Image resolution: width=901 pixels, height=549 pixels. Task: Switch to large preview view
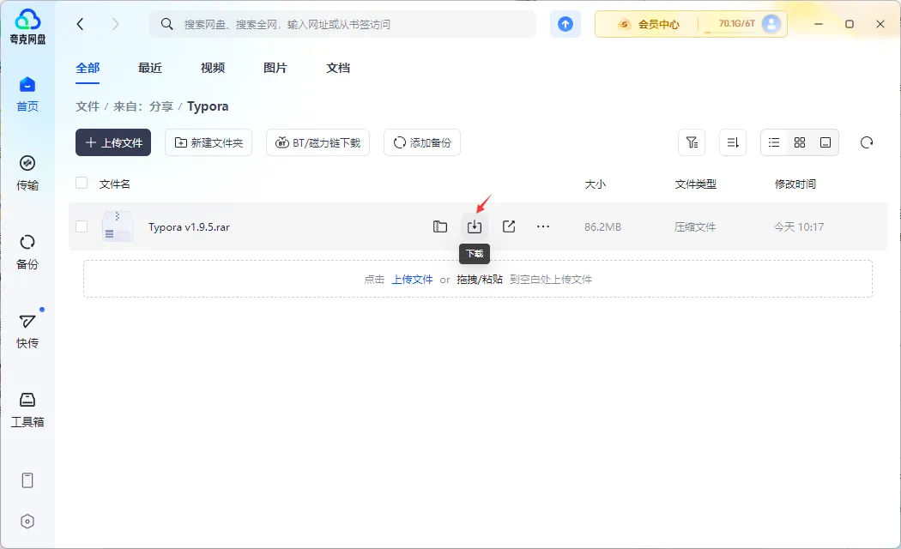pyautogui.click(x=825, y=142)
